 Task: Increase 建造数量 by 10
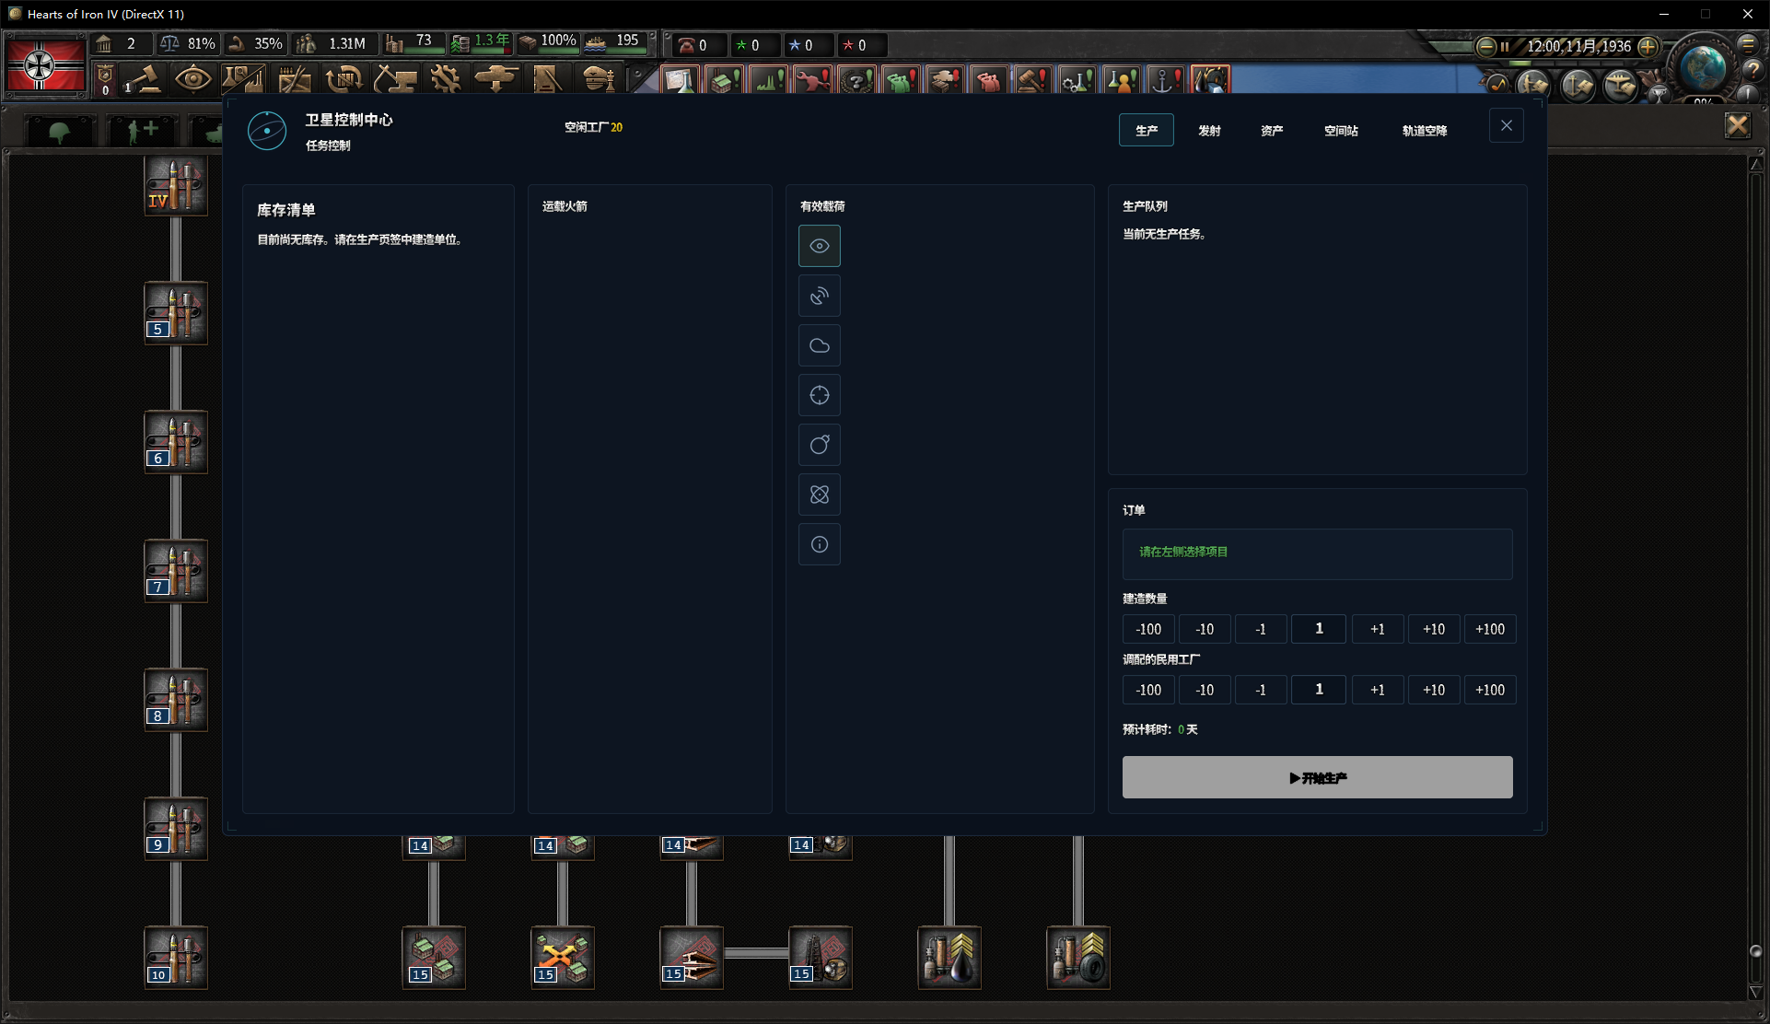(x=1434, y=629)
